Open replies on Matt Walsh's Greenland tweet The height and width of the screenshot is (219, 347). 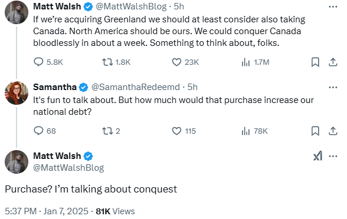[x=48, y=62]
